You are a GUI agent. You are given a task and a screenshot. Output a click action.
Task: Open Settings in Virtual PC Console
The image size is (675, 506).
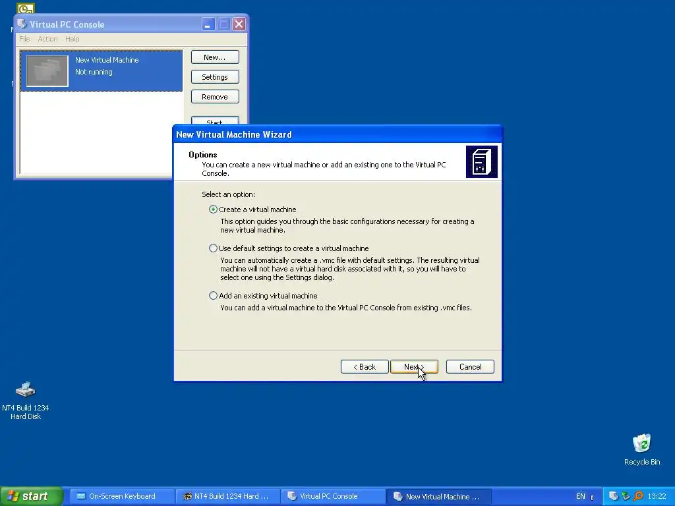click(215, 77)
